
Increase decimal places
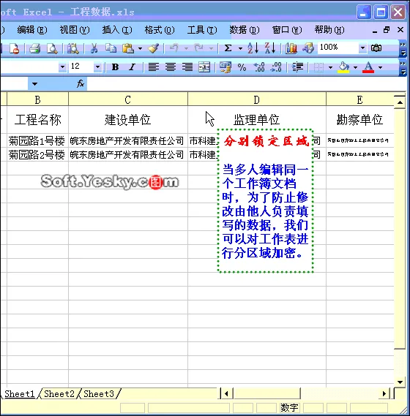pos(259,67)
